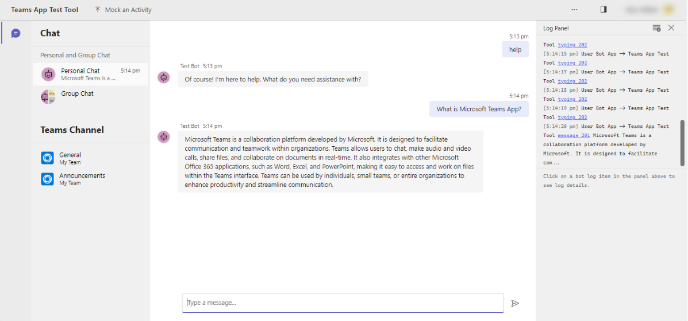
Task: Open the General channel
Action: point(90,158)
